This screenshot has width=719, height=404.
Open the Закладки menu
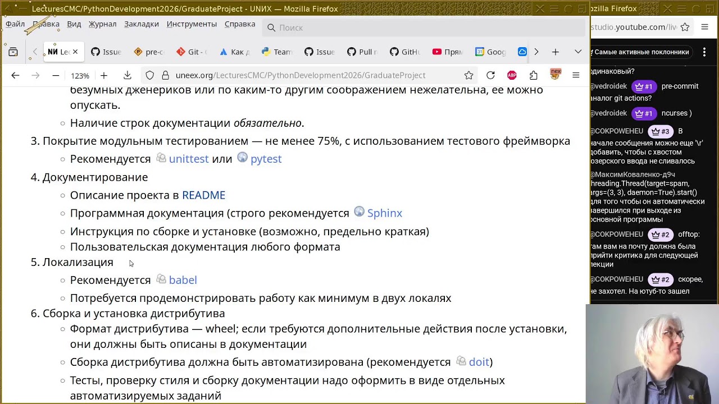tap(142, 24)
